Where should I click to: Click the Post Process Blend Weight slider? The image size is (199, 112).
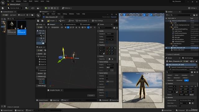pyautogui.click(x=110, y=82)
